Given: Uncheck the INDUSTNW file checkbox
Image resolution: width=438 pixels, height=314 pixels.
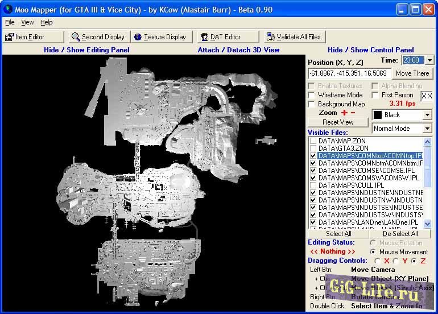Looking at the screenshot, I should pos(313,200).
